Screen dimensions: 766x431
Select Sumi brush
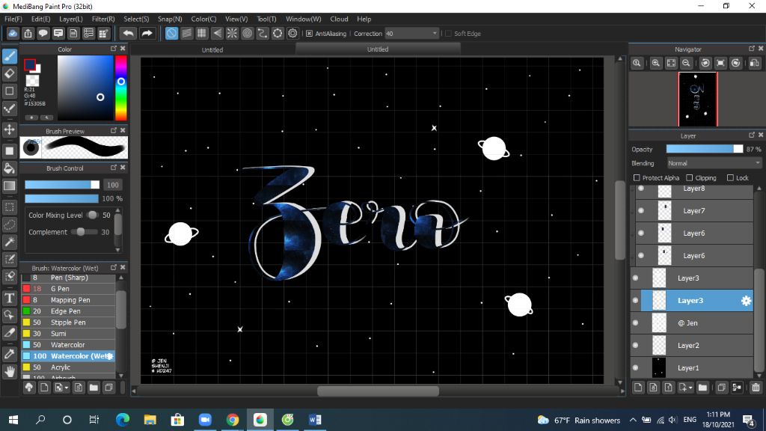click(68, 333)
